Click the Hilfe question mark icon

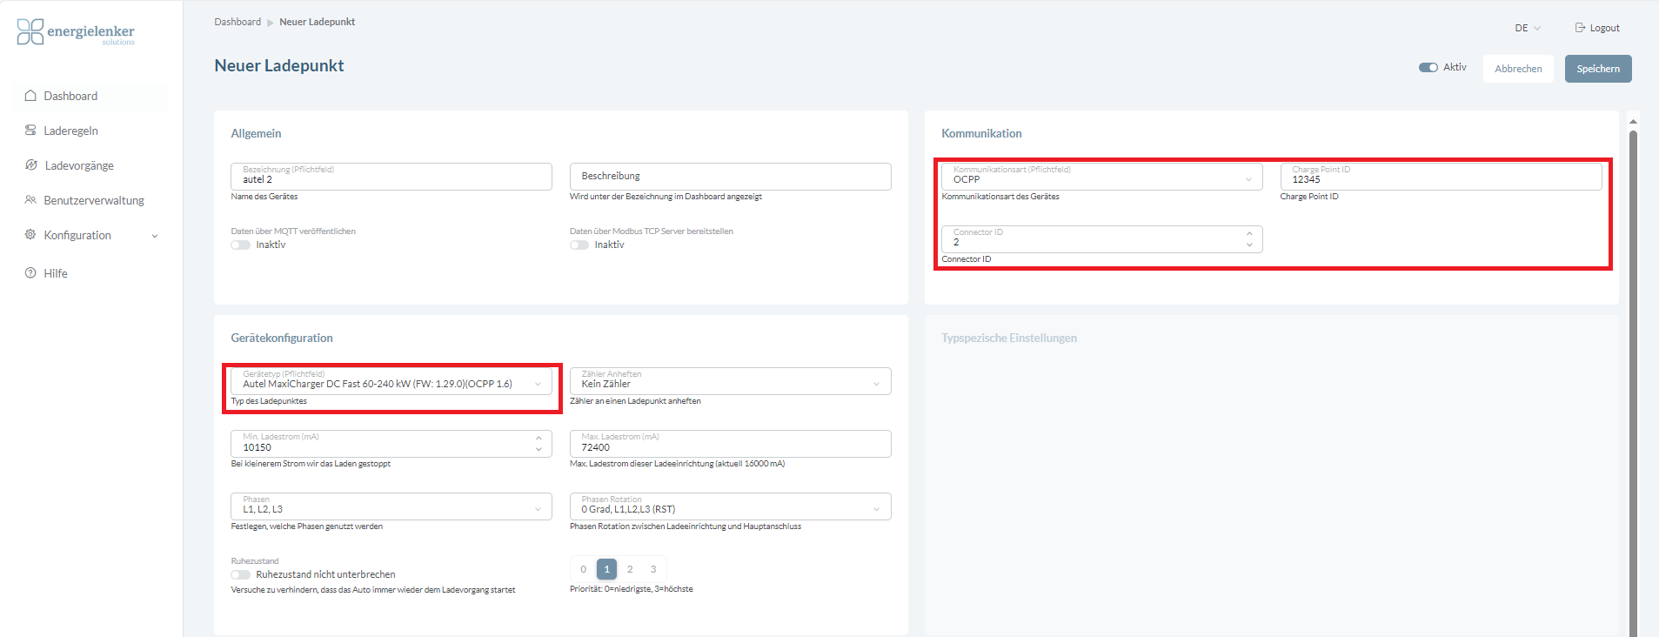pos(30,273)
